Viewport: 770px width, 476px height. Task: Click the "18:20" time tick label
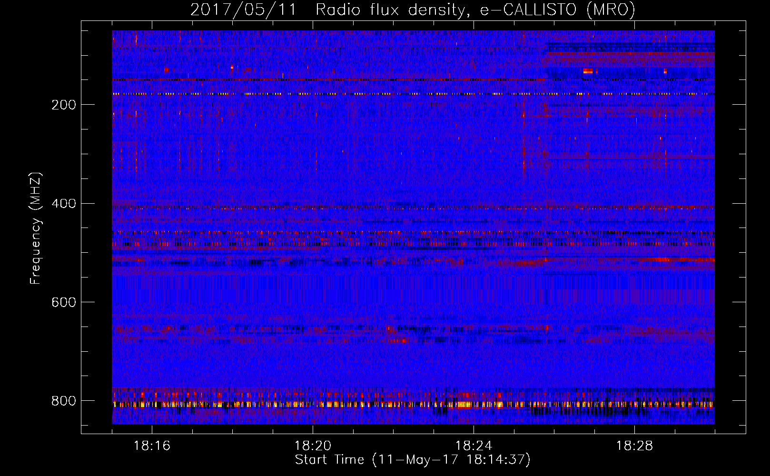(x=313, y=446)
